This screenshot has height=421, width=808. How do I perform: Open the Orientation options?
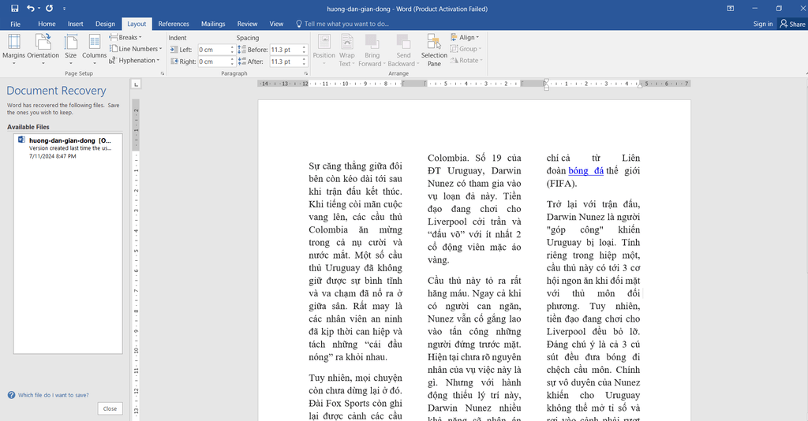(43, 50)
